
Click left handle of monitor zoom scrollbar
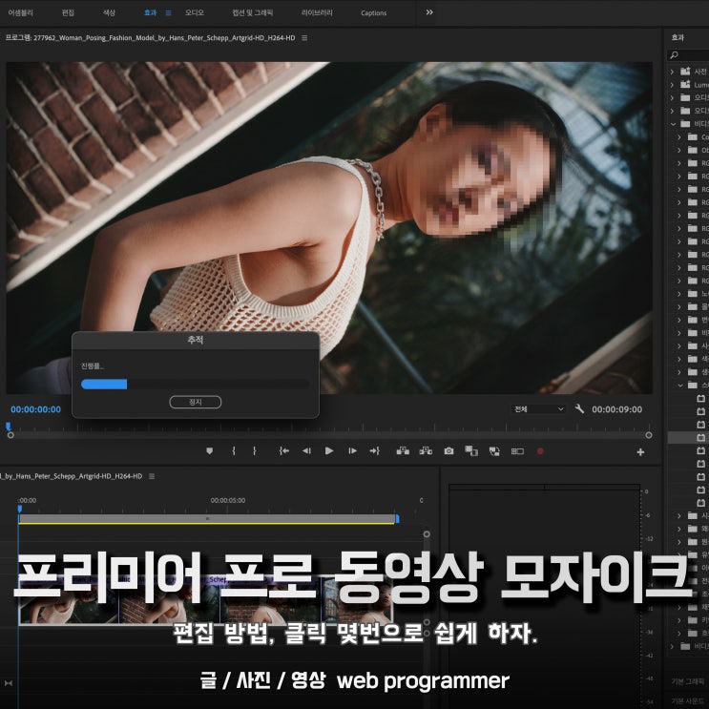pos(10,435)
